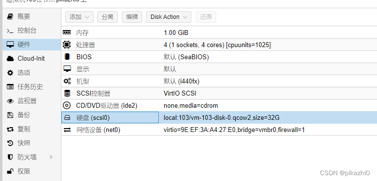377x181 pixels.
Task: Open the 控制台 console terminal icon
Action: [x=10, y=31]
